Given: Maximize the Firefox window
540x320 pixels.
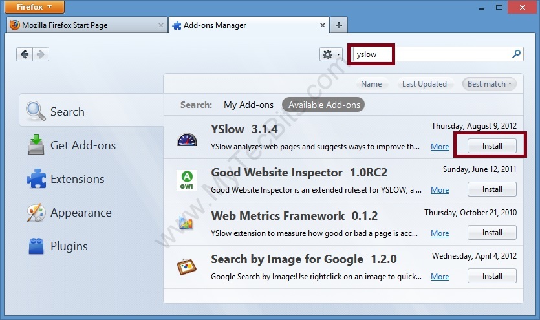Looking at the screenshot, I should (x=499, y=7).
